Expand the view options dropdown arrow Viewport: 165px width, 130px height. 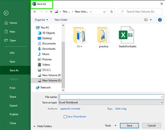151,20
